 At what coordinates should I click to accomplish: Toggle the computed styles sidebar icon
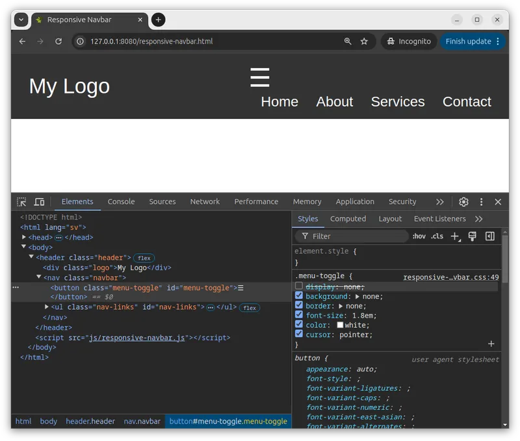[490, 236]
